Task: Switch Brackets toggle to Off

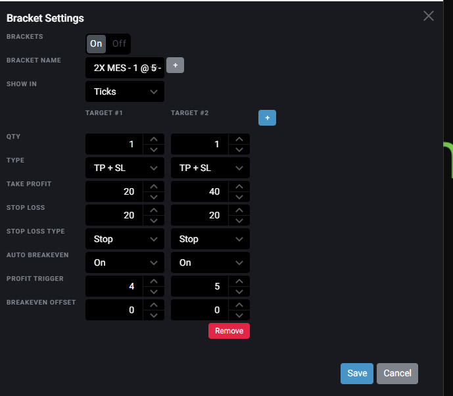Action: (x=119, y=43)
